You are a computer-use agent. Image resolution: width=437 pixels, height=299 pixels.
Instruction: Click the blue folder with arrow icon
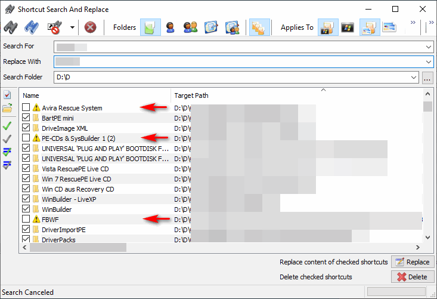(211, 27)
